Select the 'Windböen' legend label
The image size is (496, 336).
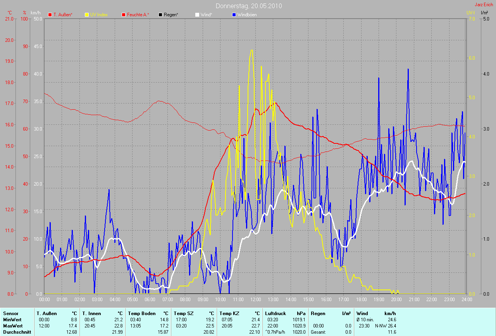pos(247,15)
